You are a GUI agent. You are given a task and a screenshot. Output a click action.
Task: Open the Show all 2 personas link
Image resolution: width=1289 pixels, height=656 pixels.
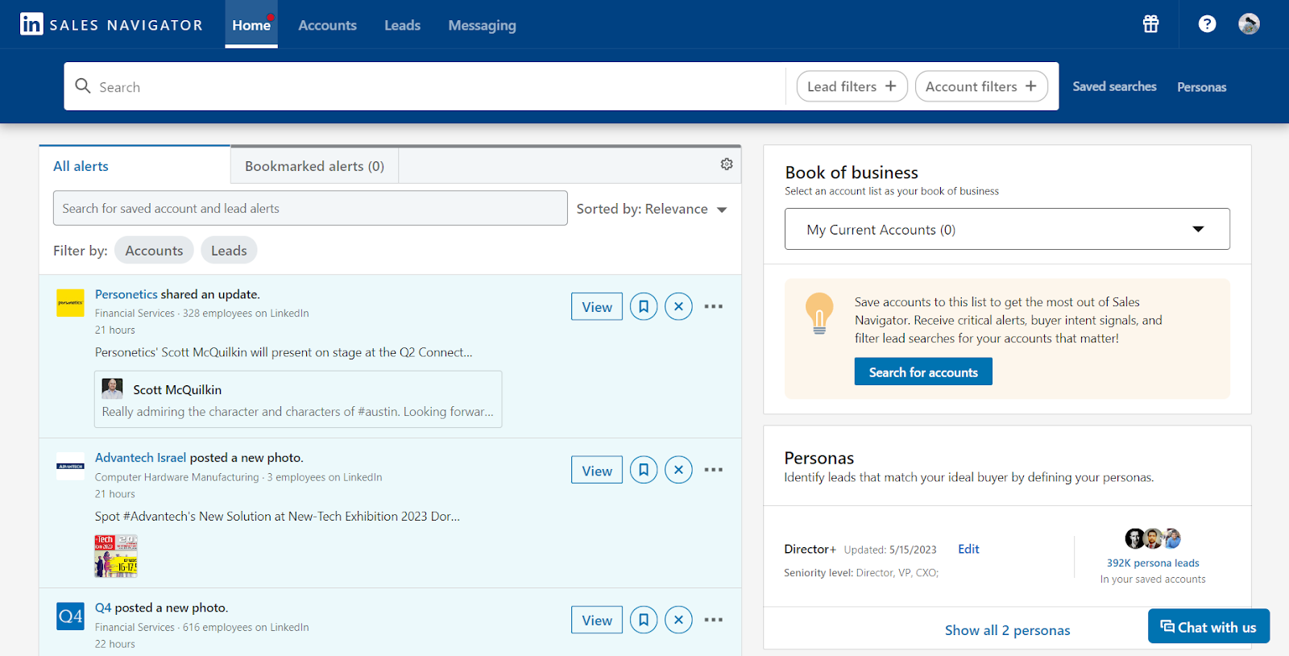coord(1007,630)
